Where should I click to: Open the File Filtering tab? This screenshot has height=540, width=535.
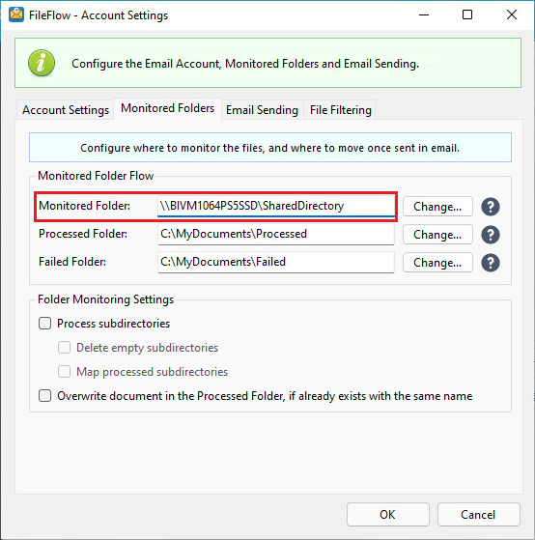(x=341, y=110)
